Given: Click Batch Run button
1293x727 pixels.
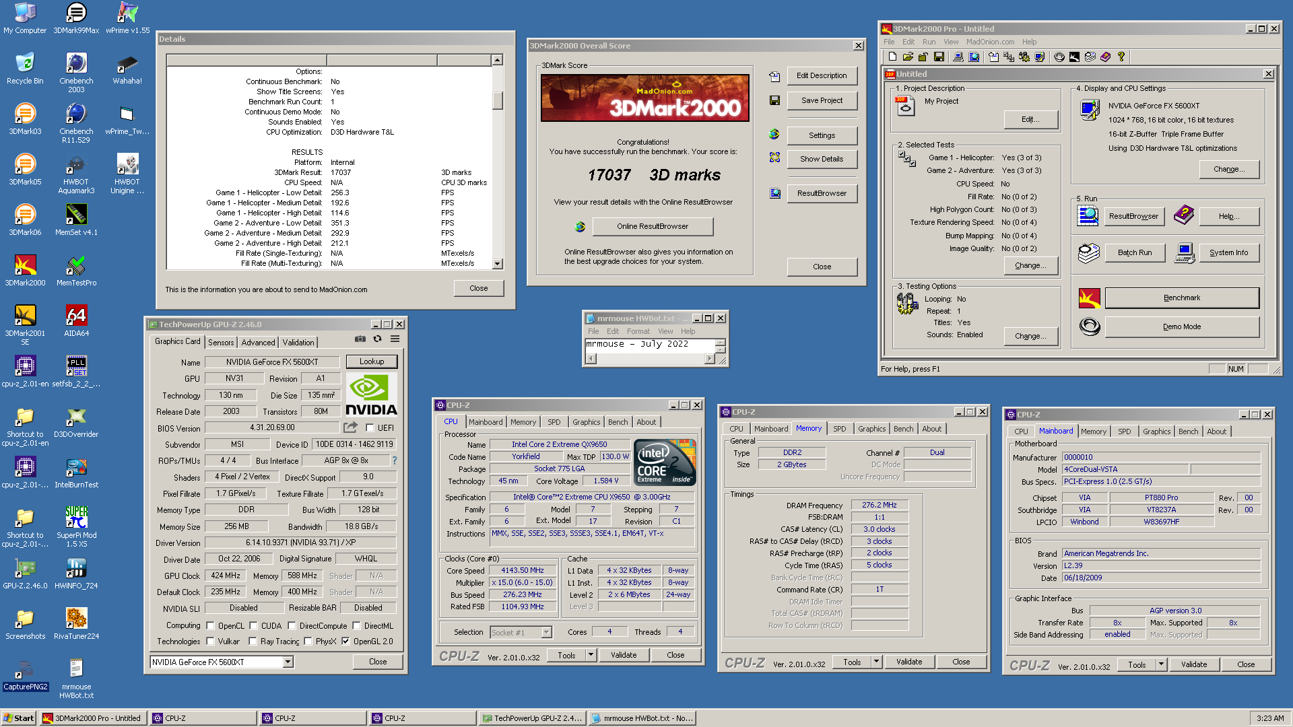Looking at the screenshot, I should [1135, 252].
